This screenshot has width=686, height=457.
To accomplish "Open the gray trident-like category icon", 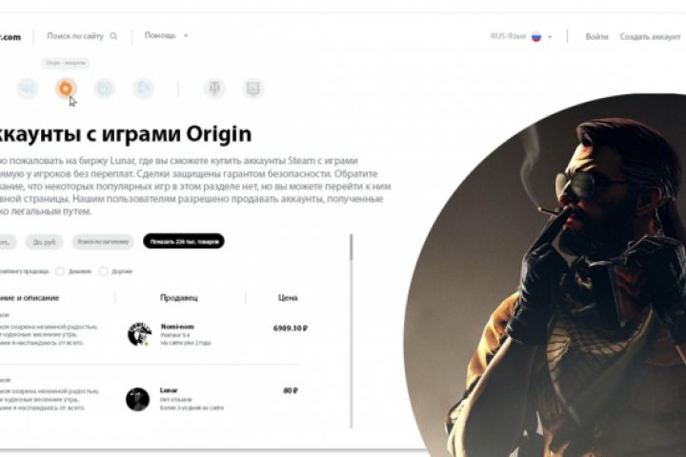I will pyautogui.click(x=214, y=89).
